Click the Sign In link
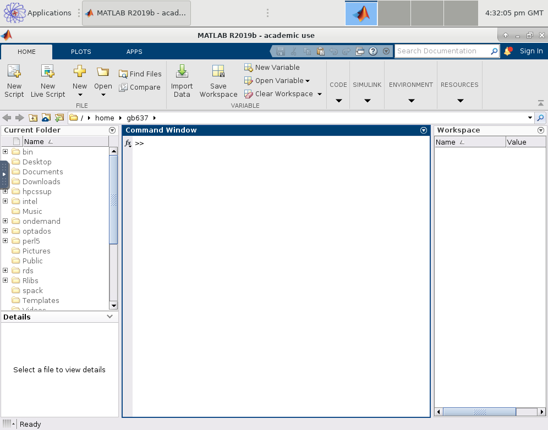 click(531, 51)
